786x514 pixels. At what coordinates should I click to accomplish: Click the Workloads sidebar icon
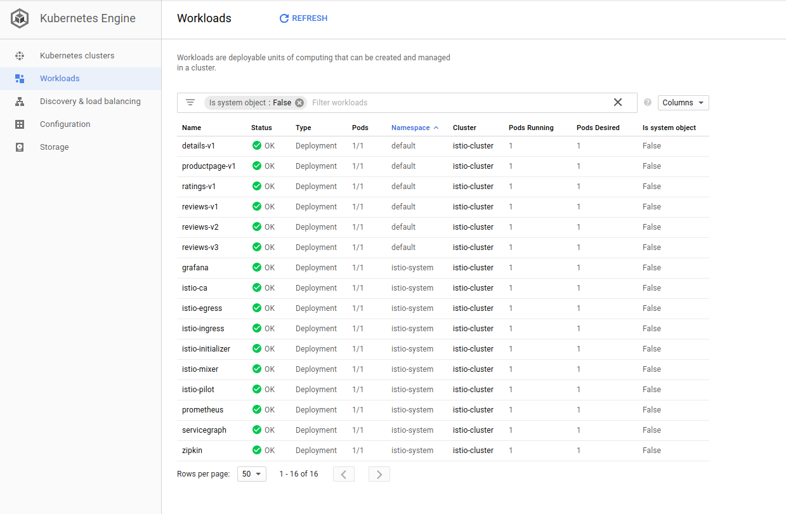(20, 79)
